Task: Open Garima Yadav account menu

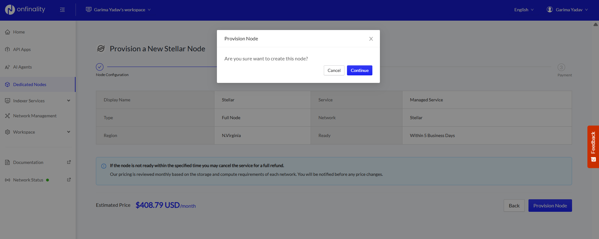Action: click(x=567, y=10)
